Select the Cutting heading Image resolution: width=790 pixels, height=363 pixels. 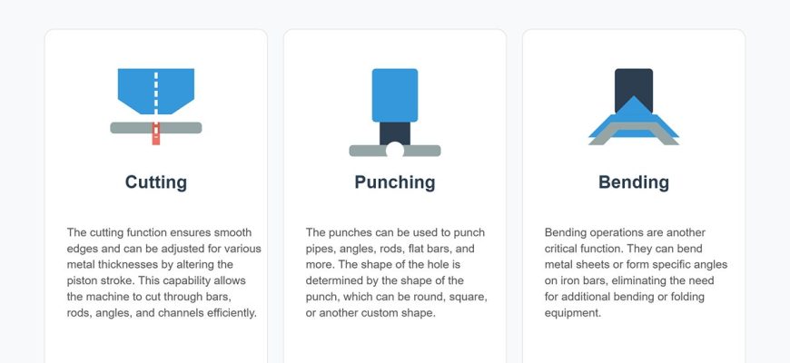point(156,182)
